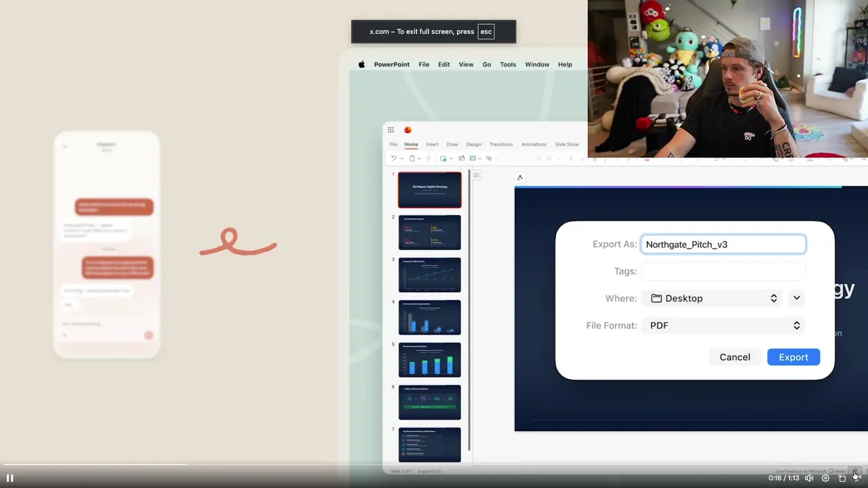
Task: Click the Export As filename field
Action: pos(723,244)
